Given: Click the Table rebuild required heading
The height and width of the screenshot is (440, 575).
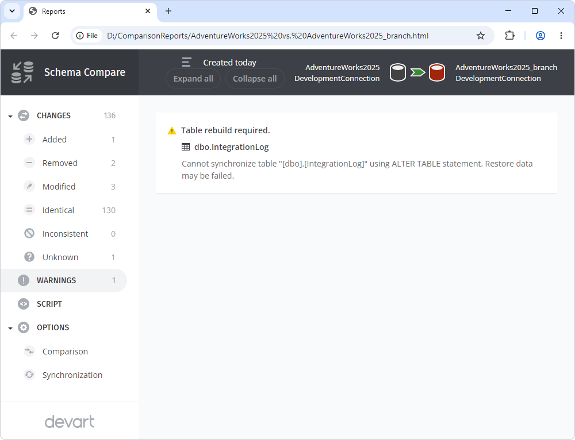Looking at the screenshot, I should tap(225, 130).
